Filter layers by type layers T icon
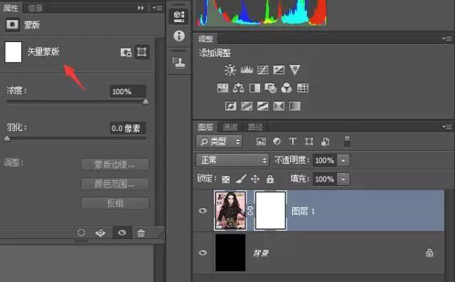455x282 pixels. coord(293,141)
